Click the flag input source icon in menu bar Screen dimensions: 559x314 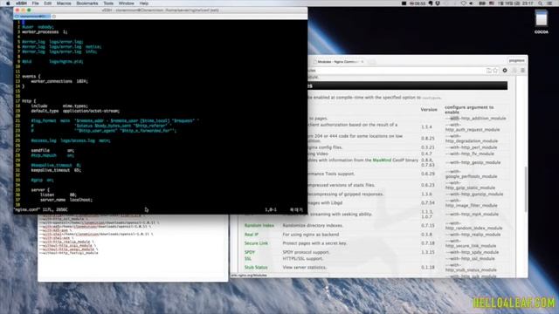click(492, 3)
